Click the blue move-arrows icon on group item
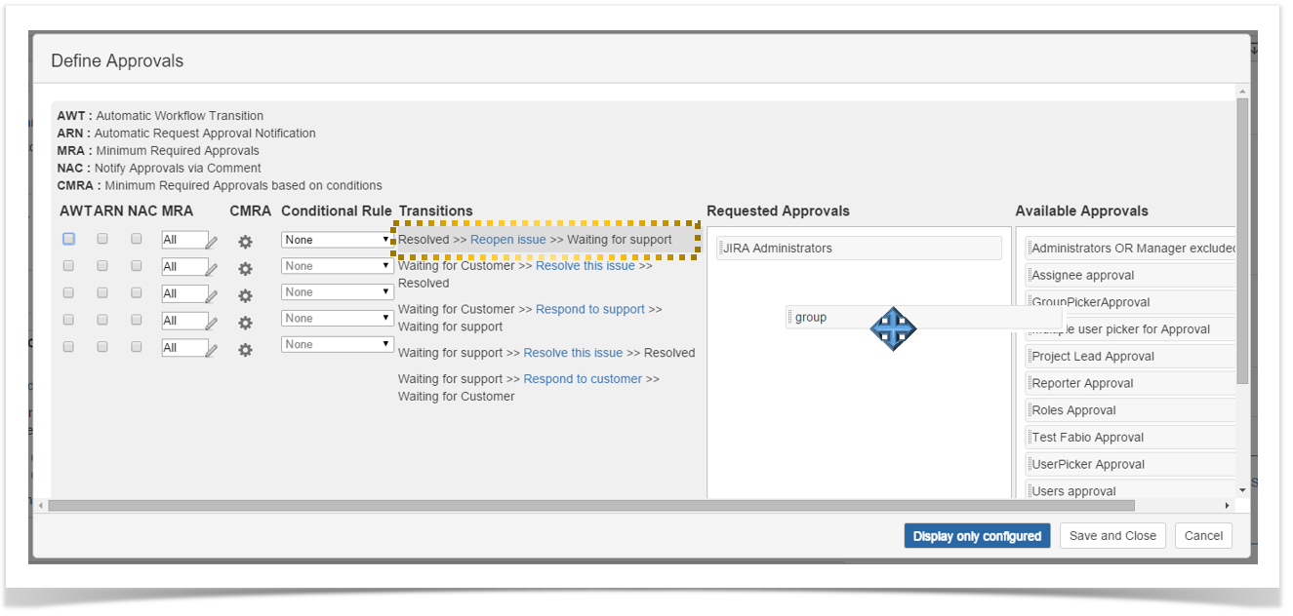 pyautogui.click(x=893, y=328)
